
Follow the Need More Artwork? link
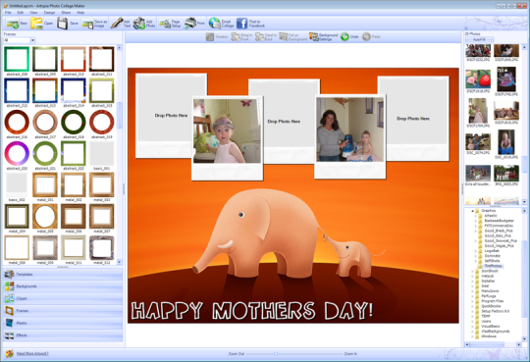click(x=32, y=353)
